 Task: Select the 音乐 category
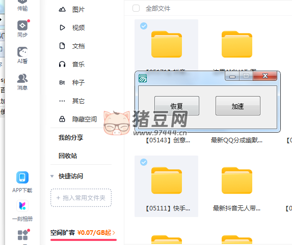pos(78,64)
